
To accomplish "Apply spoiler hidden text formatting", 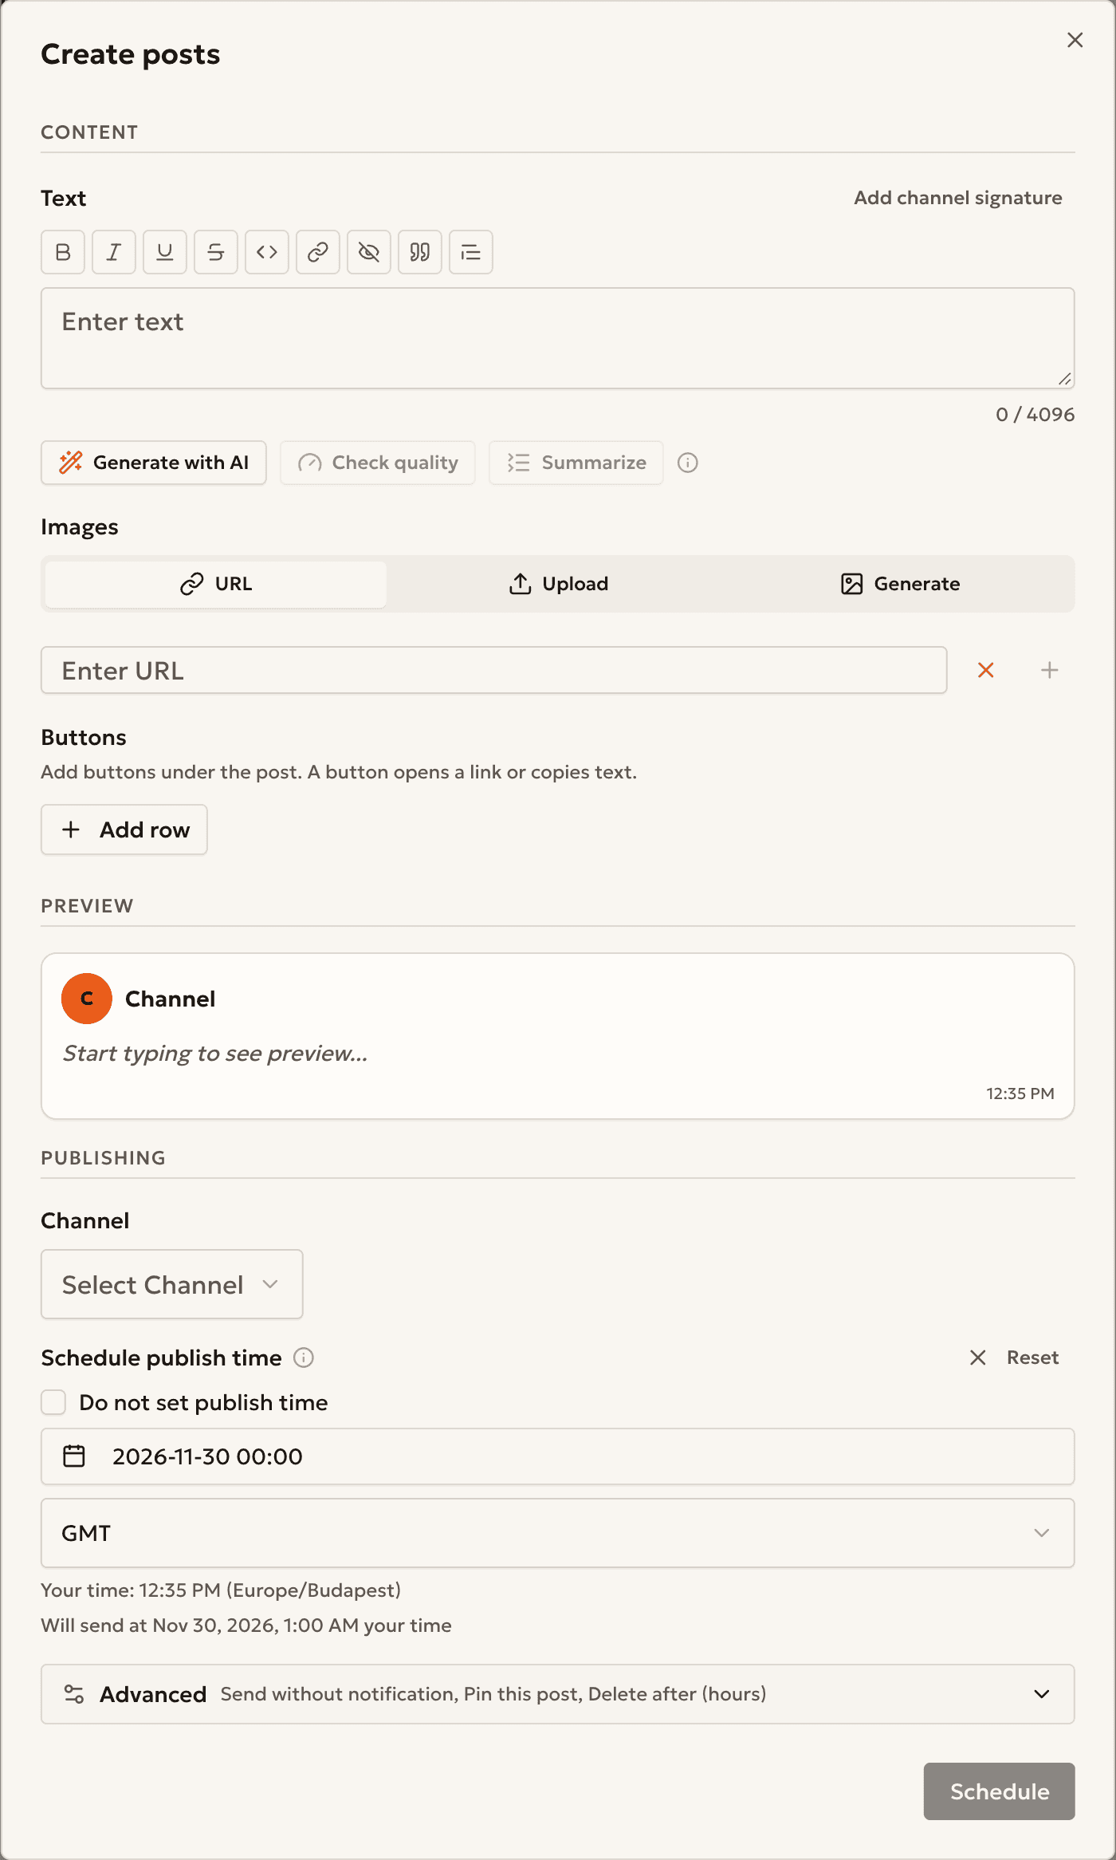I will coord(369,252).
